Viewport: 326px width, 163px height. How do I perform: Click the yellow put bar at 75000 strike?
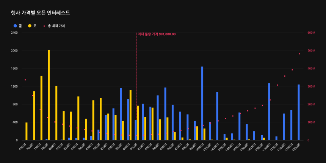41,108
